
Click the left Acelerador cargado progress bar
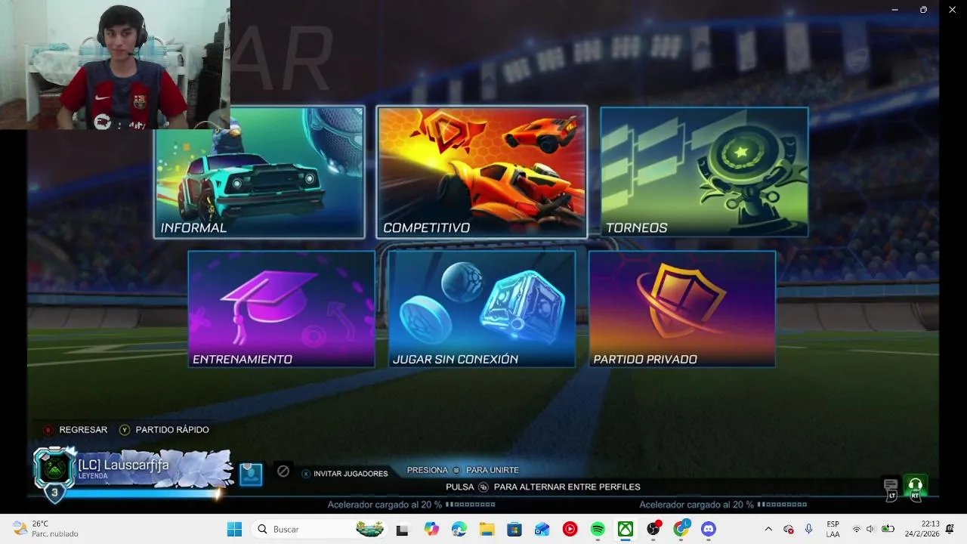471,504
